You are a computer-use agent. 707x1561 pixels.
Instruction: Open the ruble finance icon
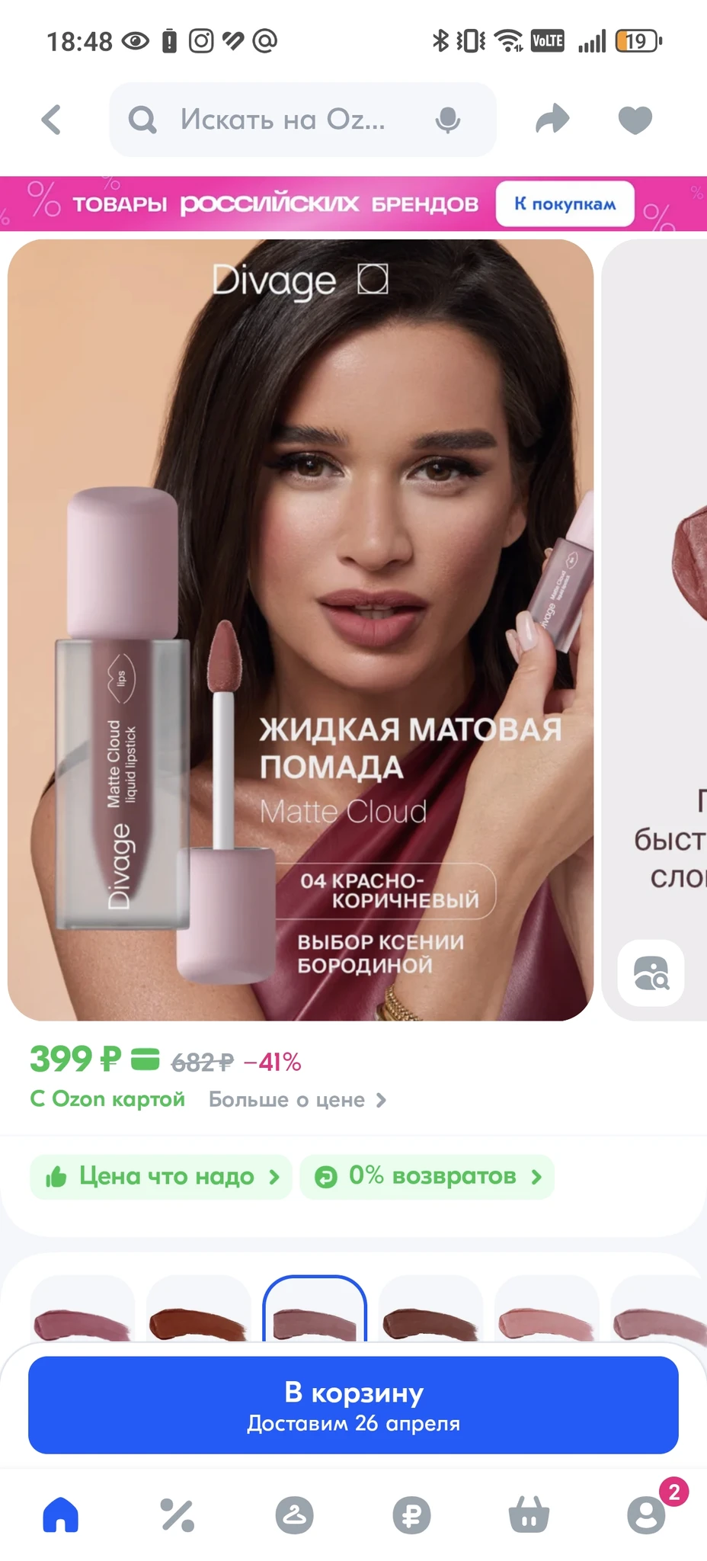tap(411, 1515)
